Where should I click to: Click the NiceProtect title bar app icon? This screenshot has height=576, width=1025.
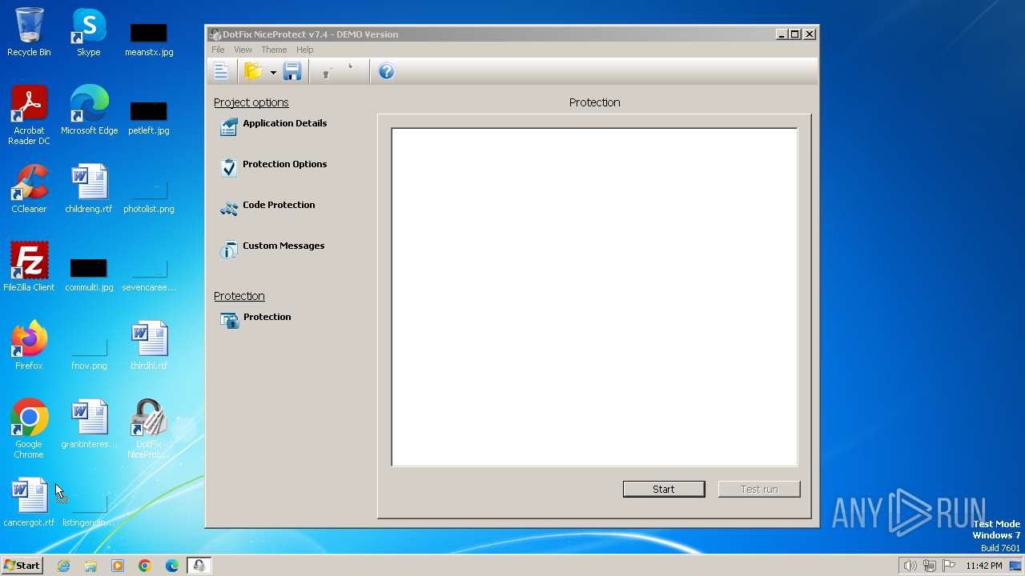coord(215,34)
